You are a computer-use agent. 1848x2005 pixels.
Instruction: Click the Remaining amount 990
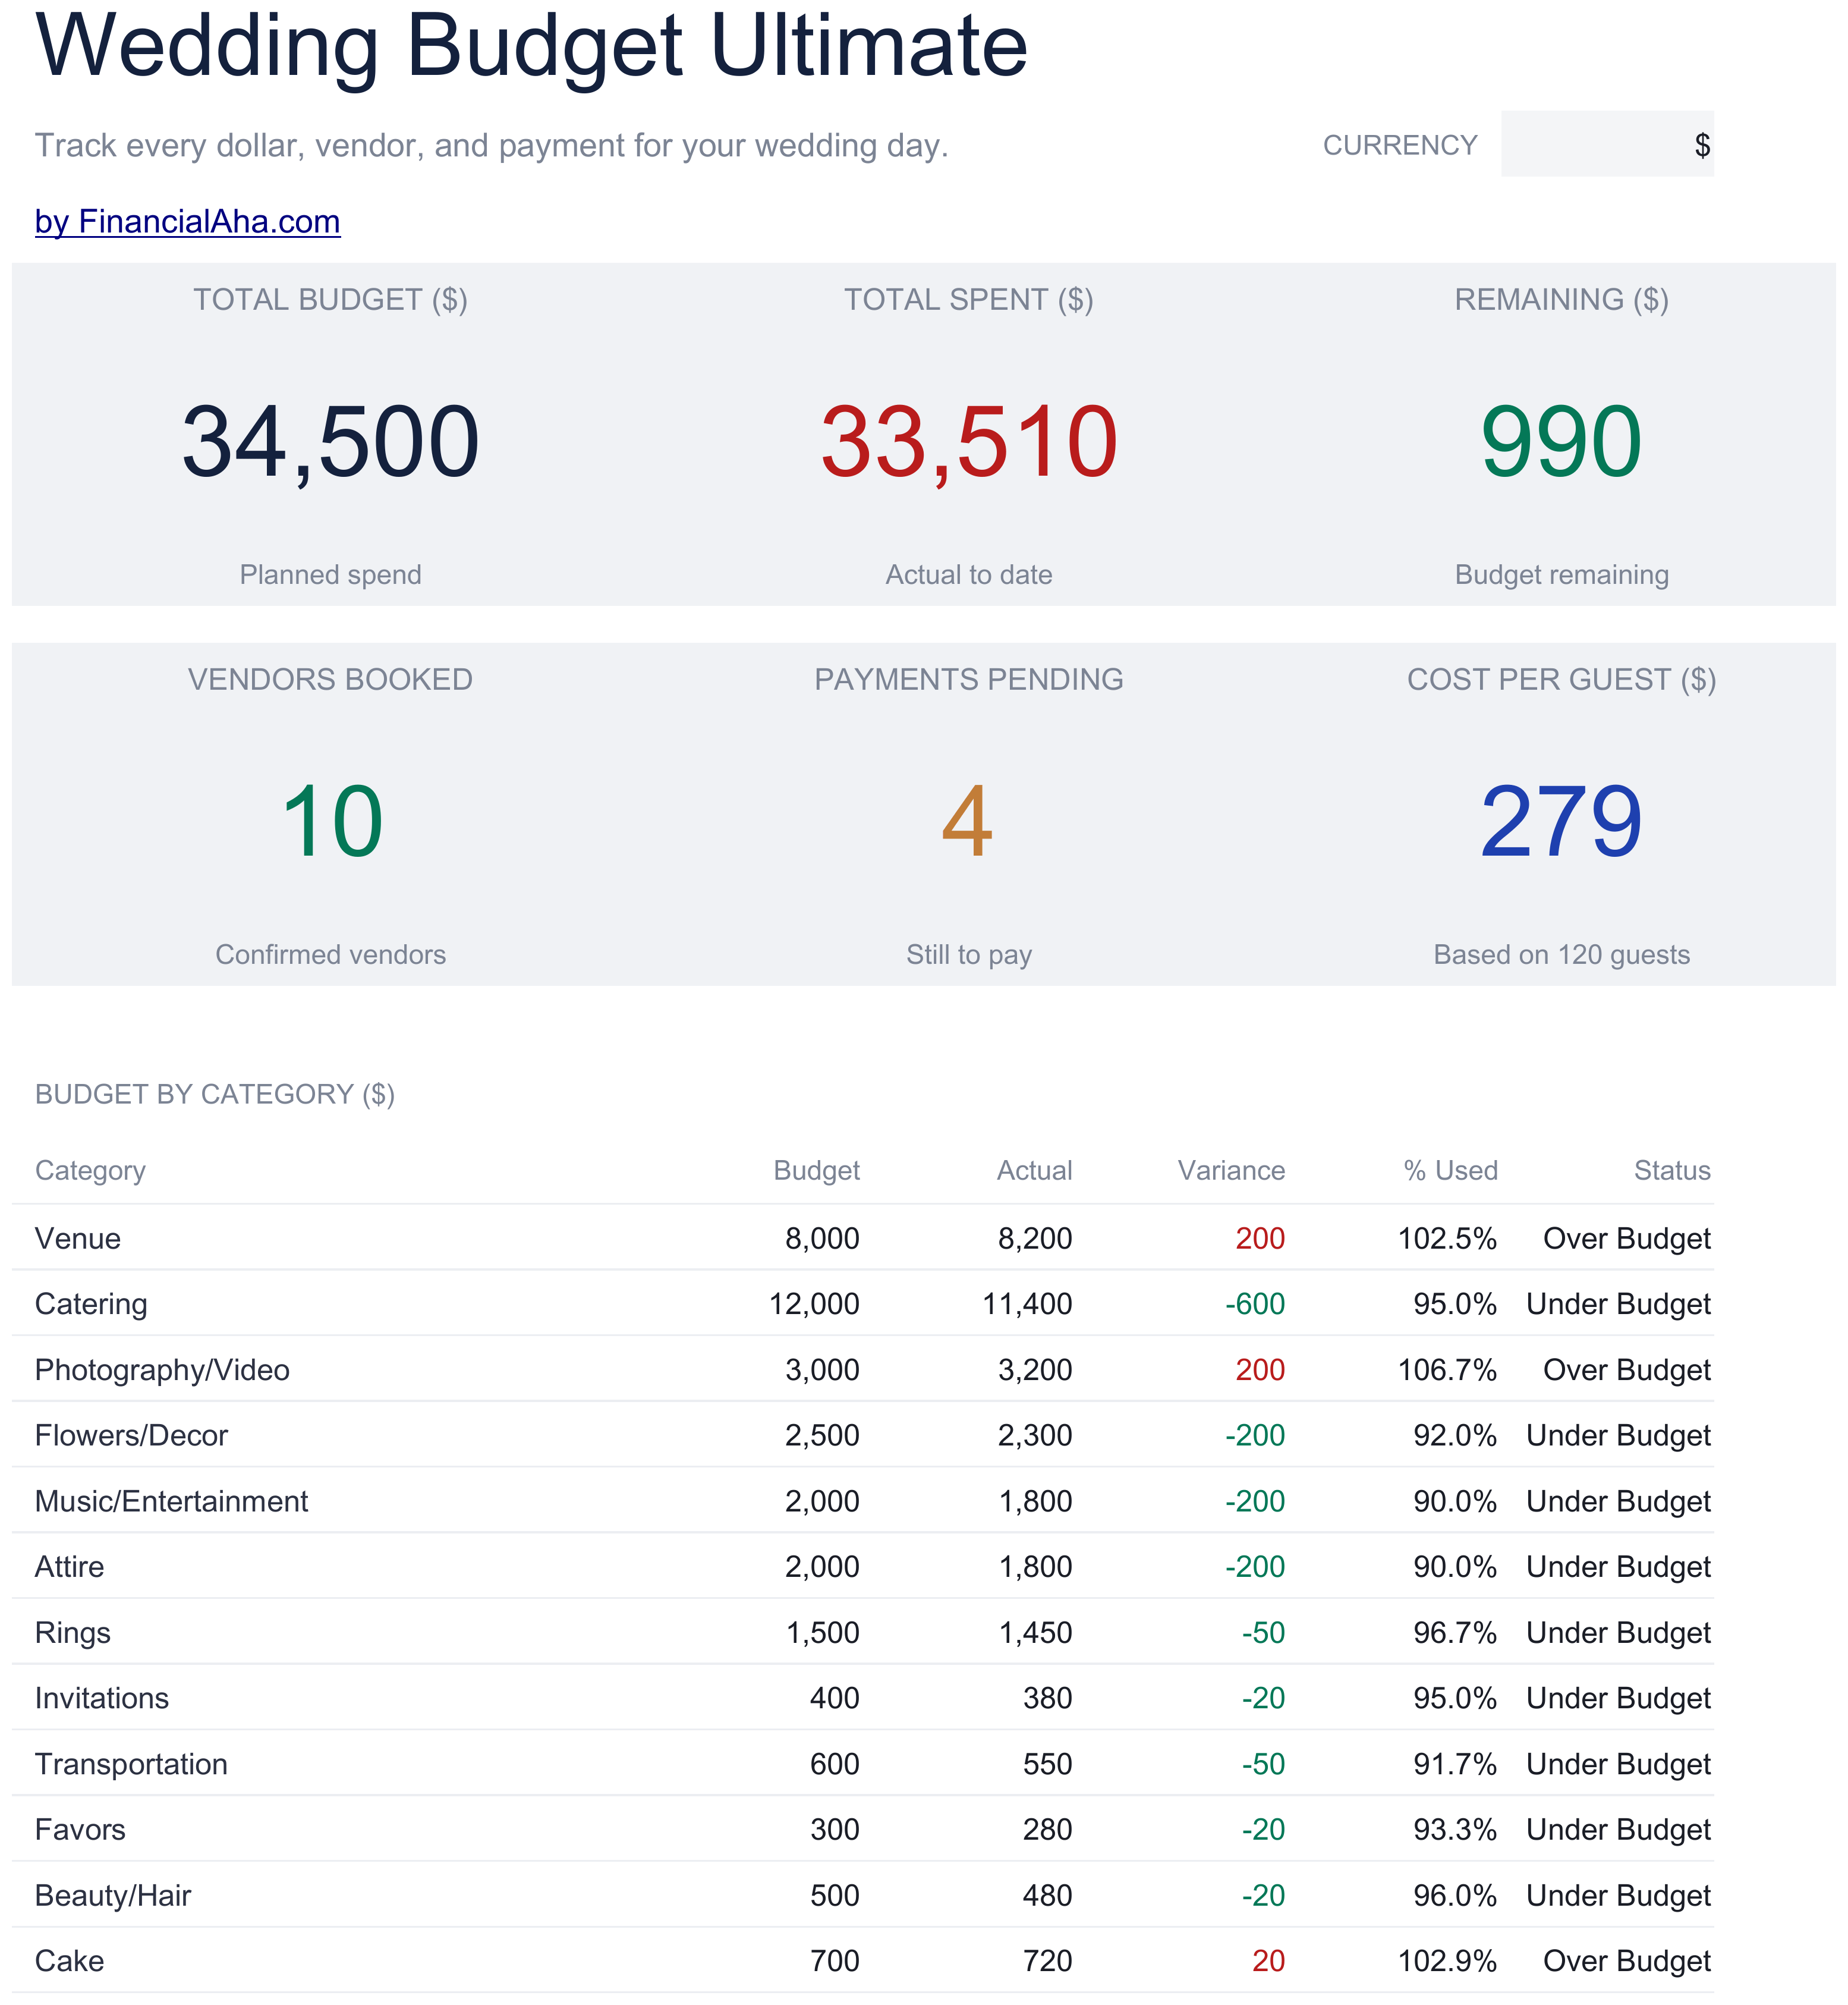[x=1561, y=441]
